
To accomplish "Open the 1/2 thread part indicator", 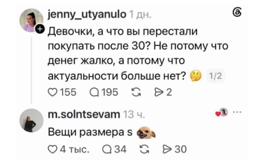I will click(x=215, y=76).
